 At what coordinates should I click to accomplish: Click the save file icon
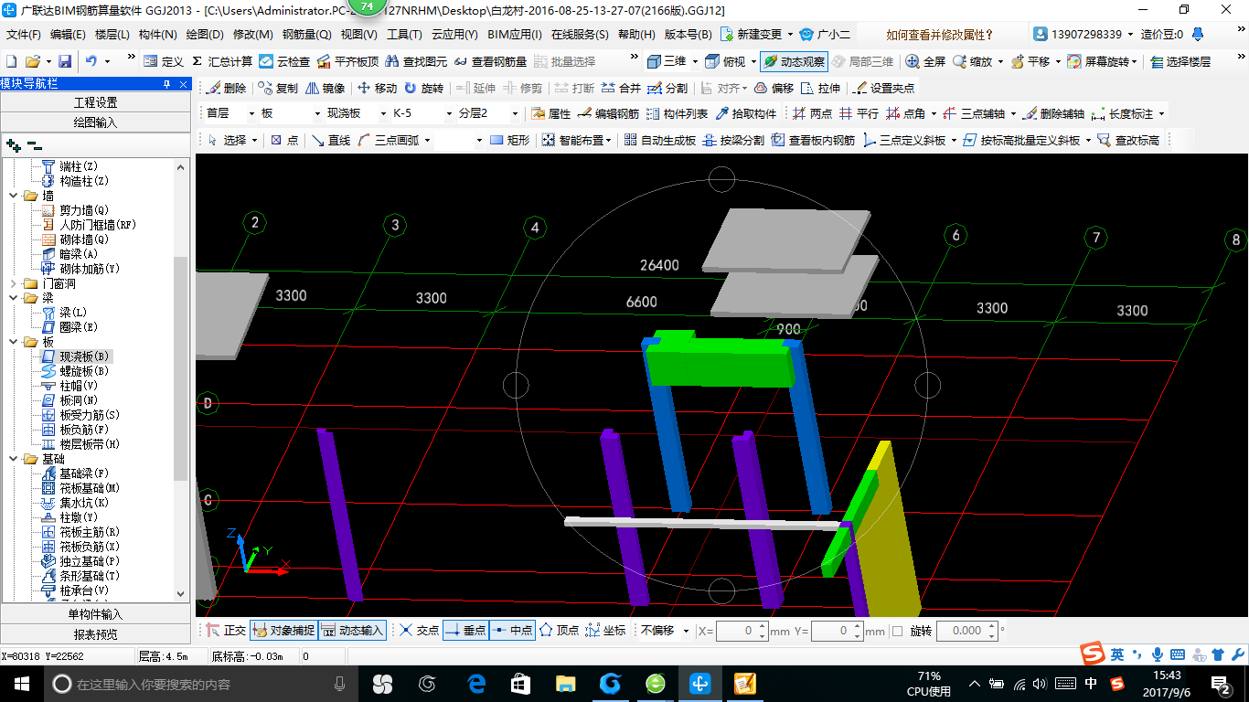point(65,61)
